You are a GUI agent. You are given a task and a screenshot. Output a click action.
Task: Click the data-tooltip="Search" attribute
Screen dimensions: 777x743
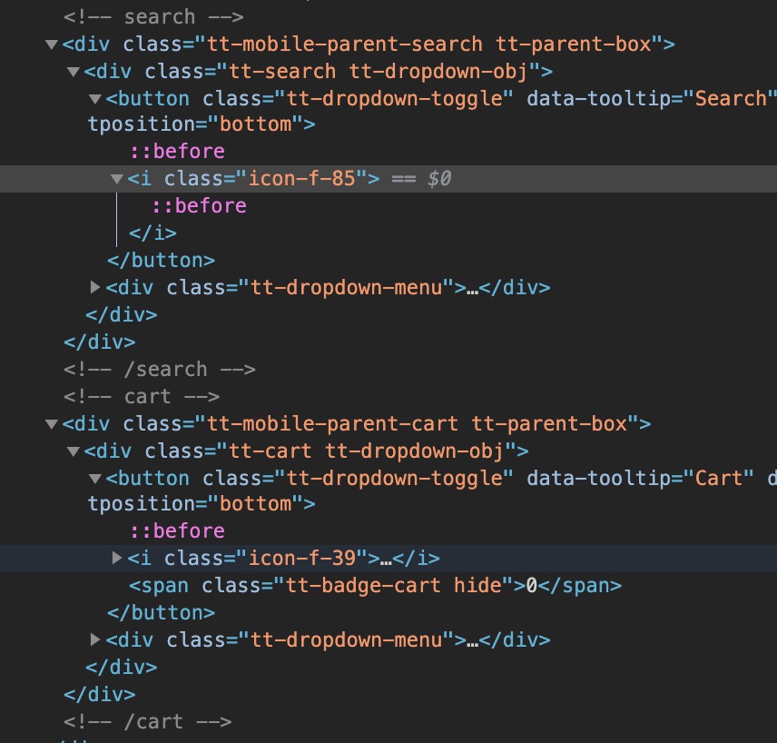coord(651,99)
